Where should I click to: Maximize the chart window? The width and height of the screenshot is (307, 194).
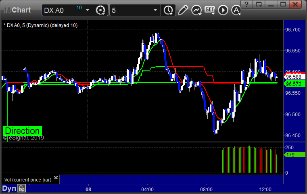coord(283,4)
